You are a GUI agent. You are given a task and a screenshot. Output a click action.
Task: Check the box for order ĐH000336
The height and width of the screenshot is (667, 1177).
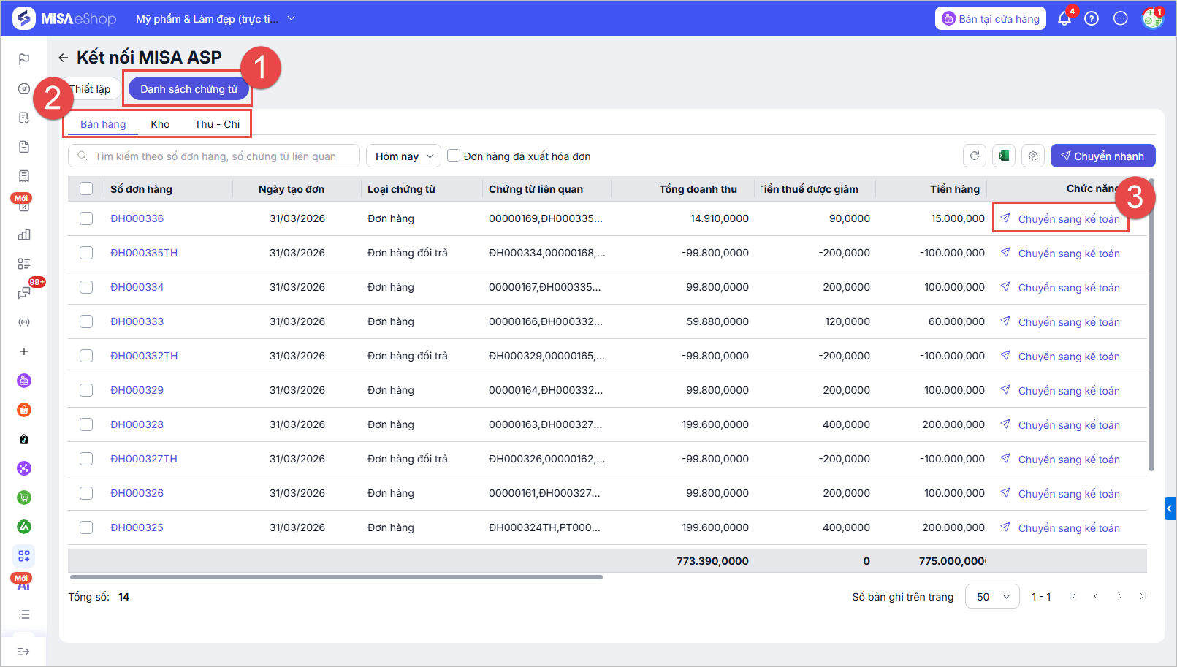pyautogui.click(x=86, y=218)
